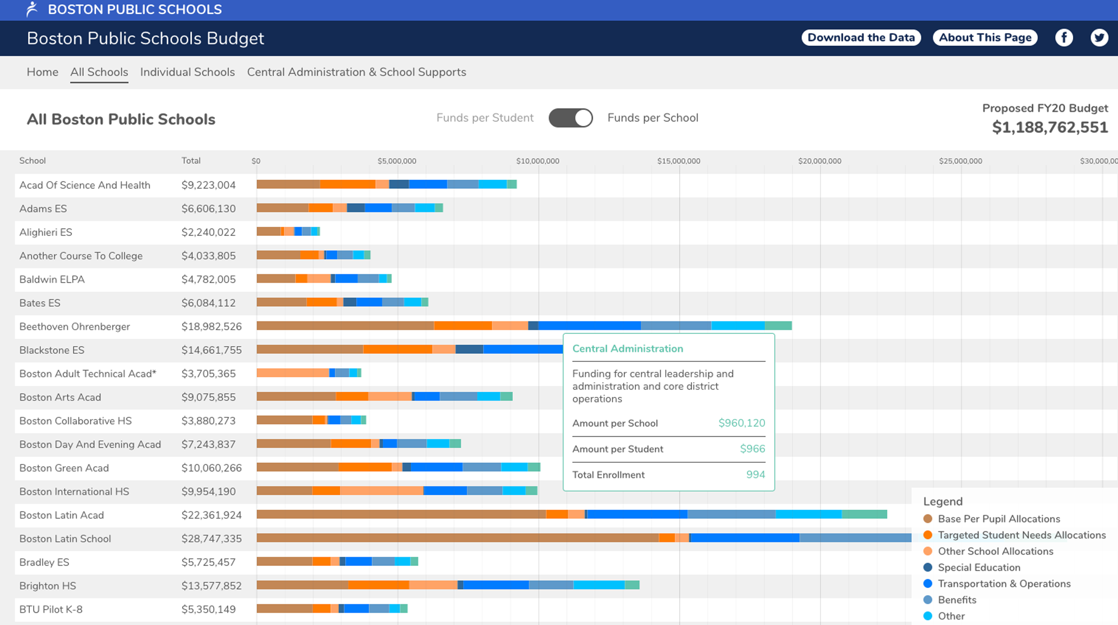The image size is (1118, 625).
Task: Click Transportation & Operations legend swatch
Action: 928,583
